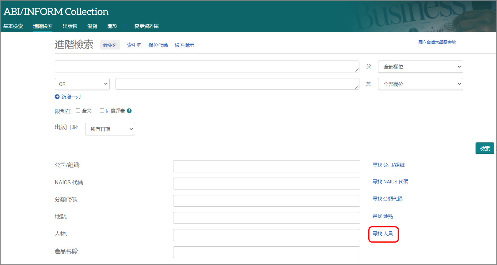Focus the 產品名稱 input field
This screenshot has width=497, height=265.
(267, 252)
